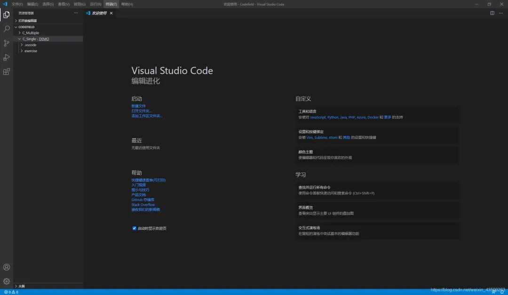
Task: Click the 交互式演练场 card
Action: pos(377,231)
